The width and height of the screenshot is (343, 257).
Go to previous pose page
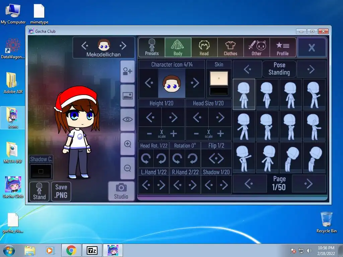coord(250,184)
